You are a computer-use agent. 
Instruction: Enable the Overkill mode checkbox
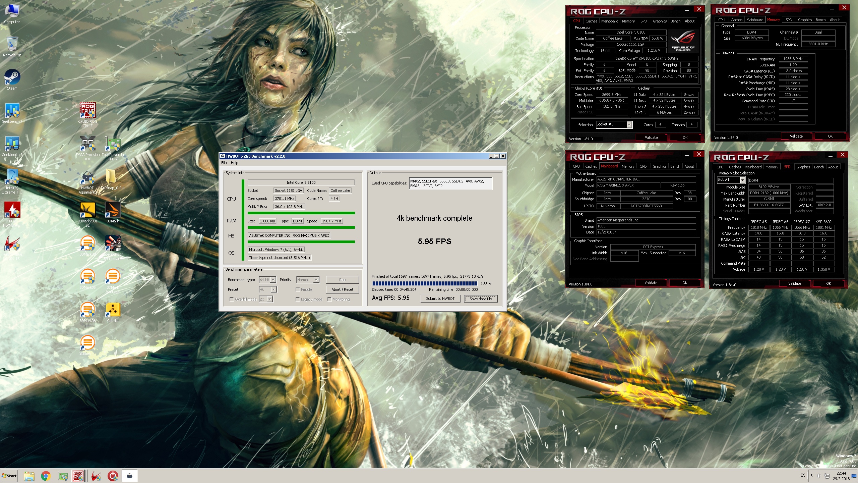coord(232,299)
